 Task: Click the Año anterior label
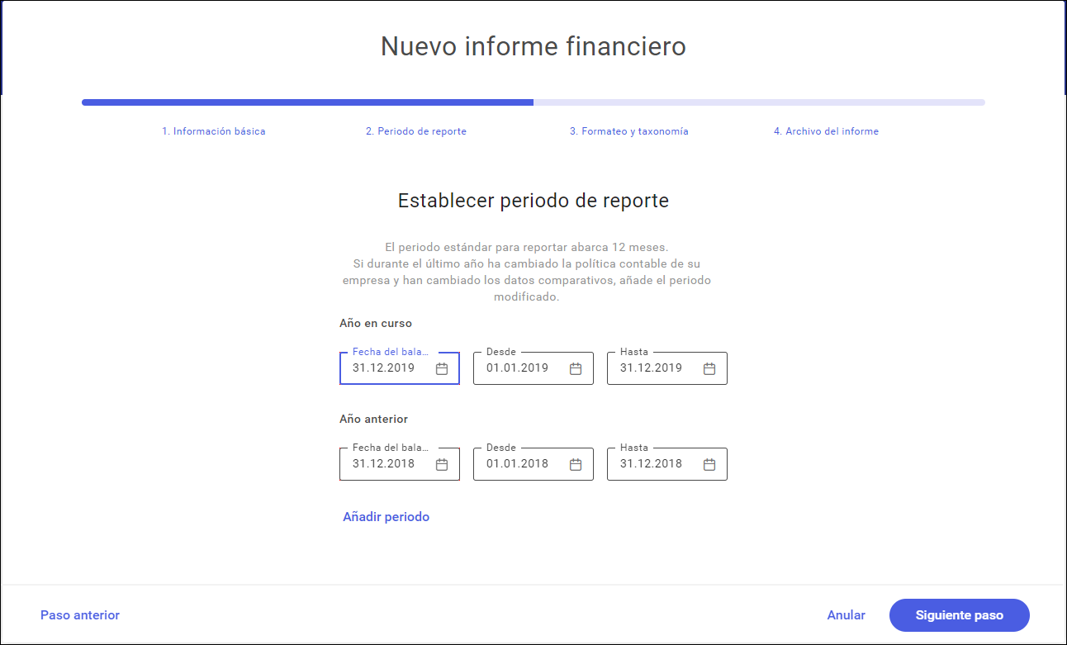click(374, 420)
